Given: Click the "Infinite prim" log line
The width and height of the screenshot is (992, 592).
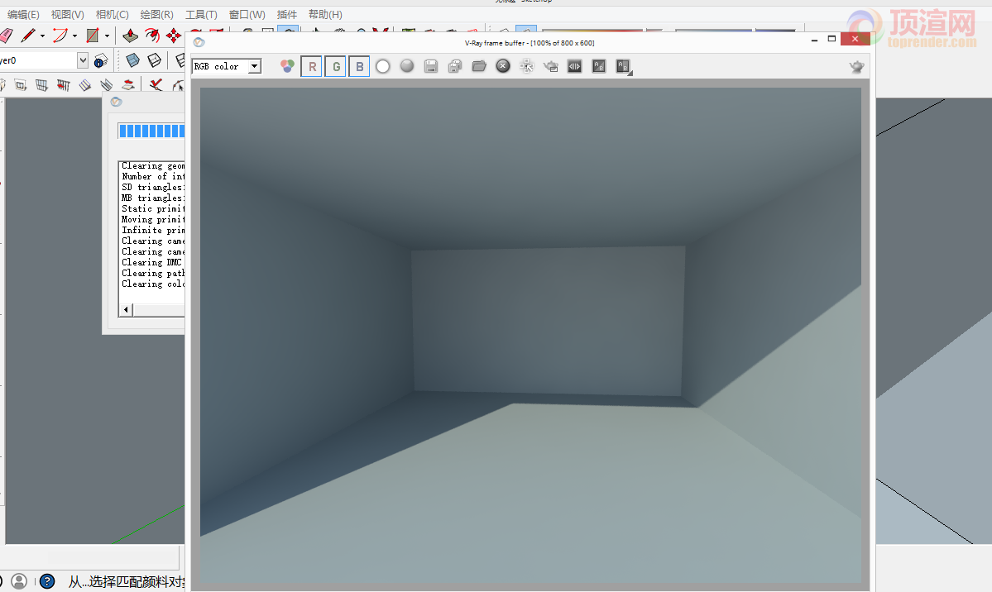Looking at the screenshot, I should pyautogui.click(x=153, y=230).
